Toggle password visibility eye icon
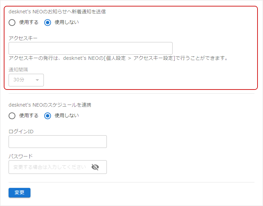 pyautogui.click(x=95, y=167)
